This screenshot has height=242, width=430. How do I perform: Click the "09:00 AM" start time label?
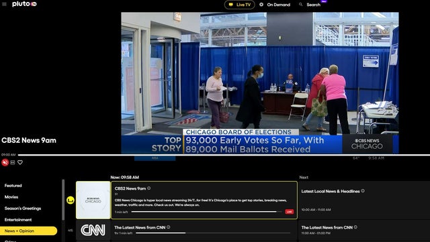(x=9, y=155)
